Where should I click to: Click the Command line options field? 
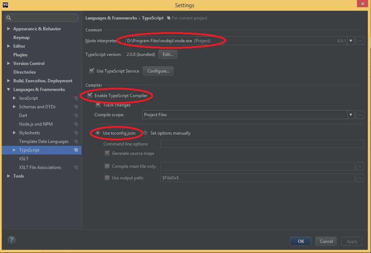[x=262, y=144]
